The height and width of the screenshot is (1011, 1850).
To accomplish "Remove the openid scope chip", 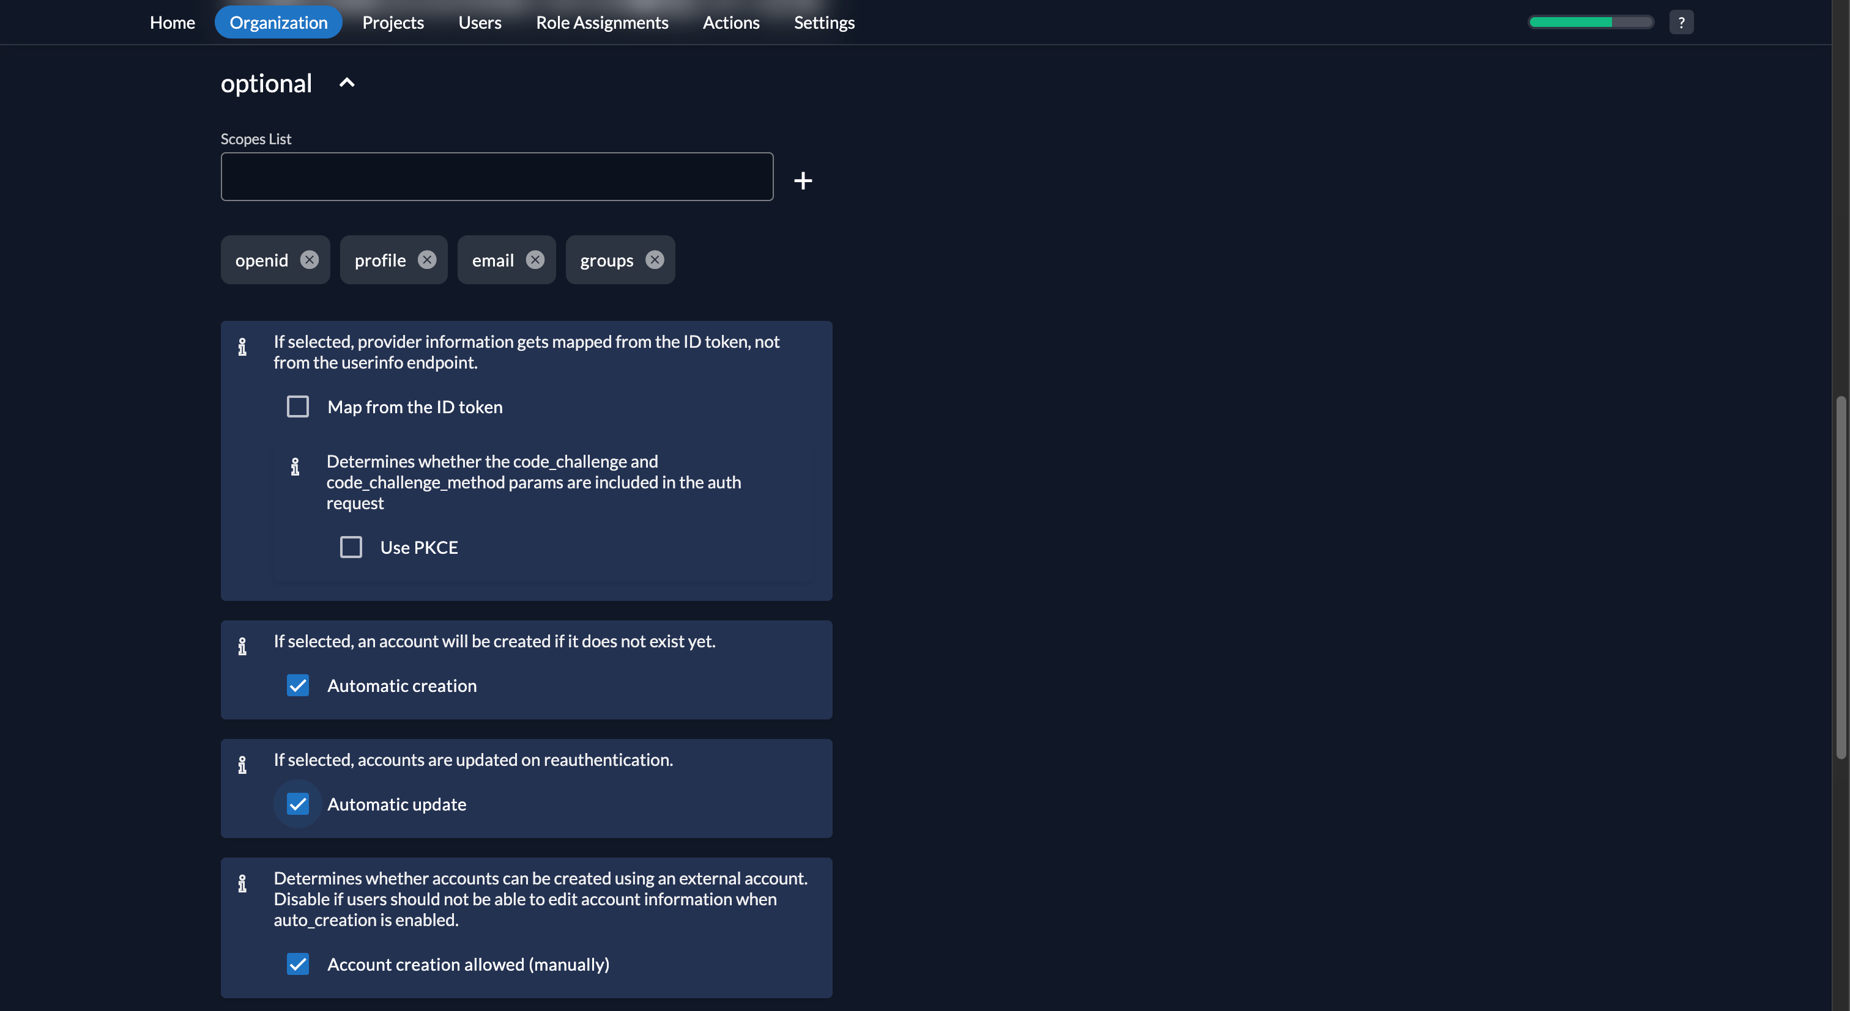I will pyautogui.click(x=310, y=260).
